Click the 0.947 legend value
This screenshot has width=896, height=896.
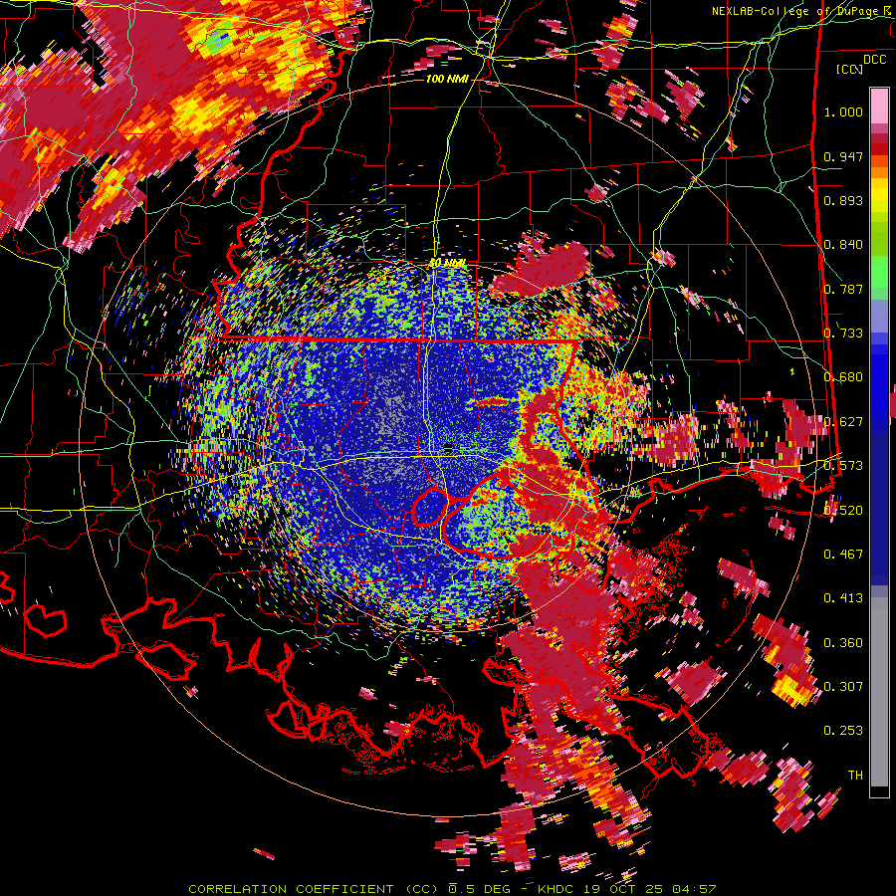[843, 156]
